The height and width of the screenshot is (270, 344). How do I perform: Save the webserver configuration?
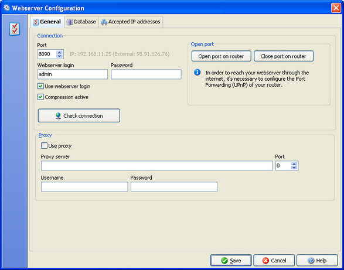[x=231, y=261]
